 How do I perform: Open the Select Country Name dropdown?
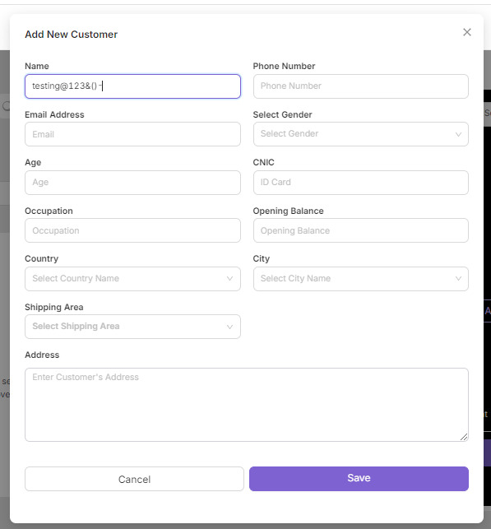point(132,279)
